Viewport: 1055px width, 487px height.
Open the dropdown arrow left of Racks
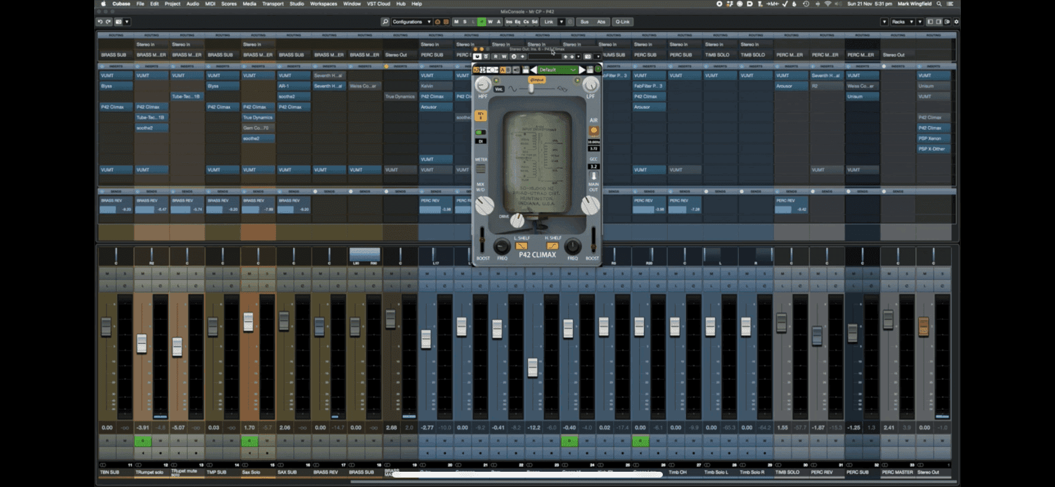pos(884,22)
